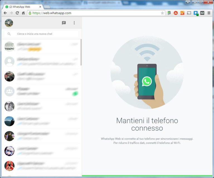
Task: Click the browser back arrow
Action: tap(5, 13)
